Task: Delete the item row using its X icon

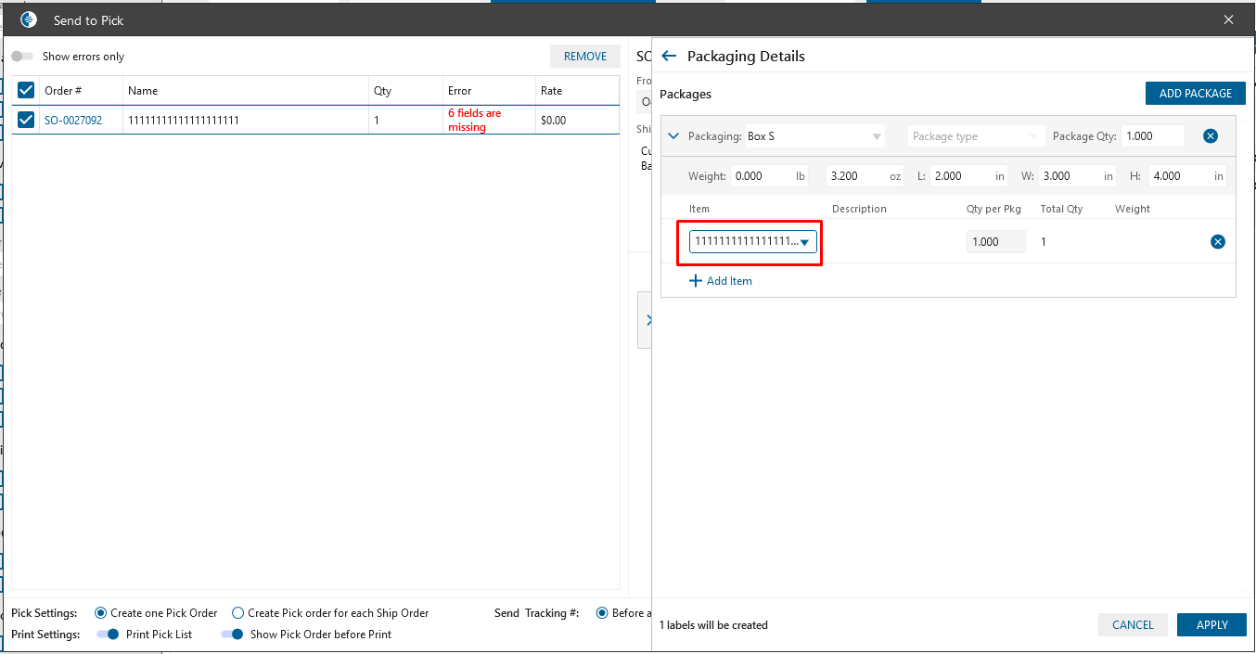Action: 1217,242
